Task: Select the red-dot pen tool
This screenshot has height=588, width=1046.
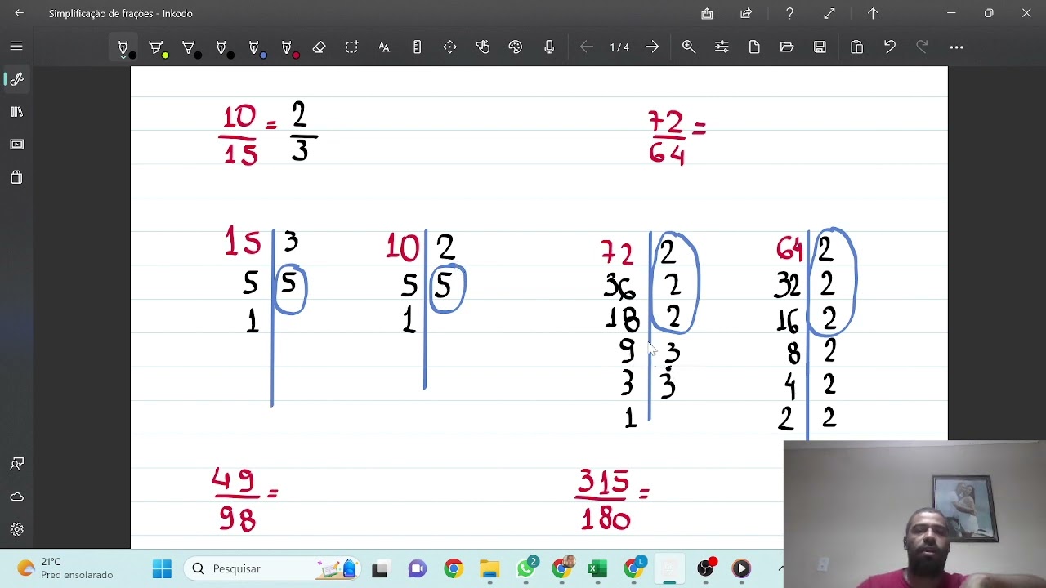Action: [x=287, y=47]
